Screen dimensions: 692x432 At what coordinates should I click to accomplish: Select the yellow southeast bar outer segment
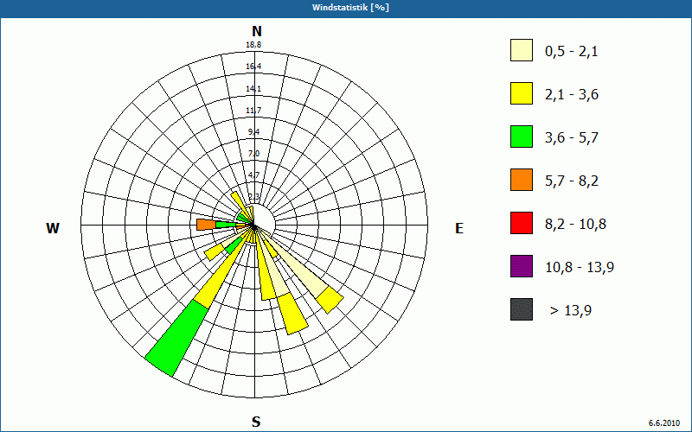(330, 300)
